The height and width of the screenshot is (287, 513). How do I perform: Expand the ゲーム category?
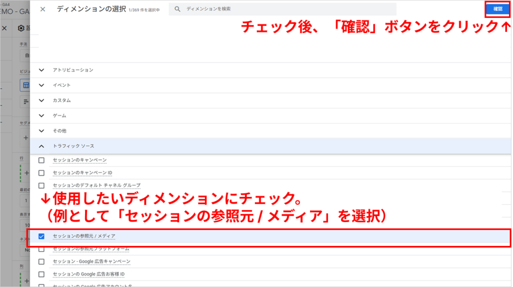41,115
